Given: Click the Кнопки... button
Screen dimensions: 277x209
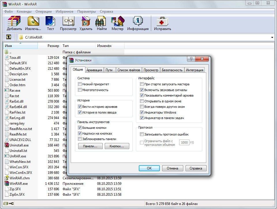Looking at the screenshot, I should (x=117, y=146).
